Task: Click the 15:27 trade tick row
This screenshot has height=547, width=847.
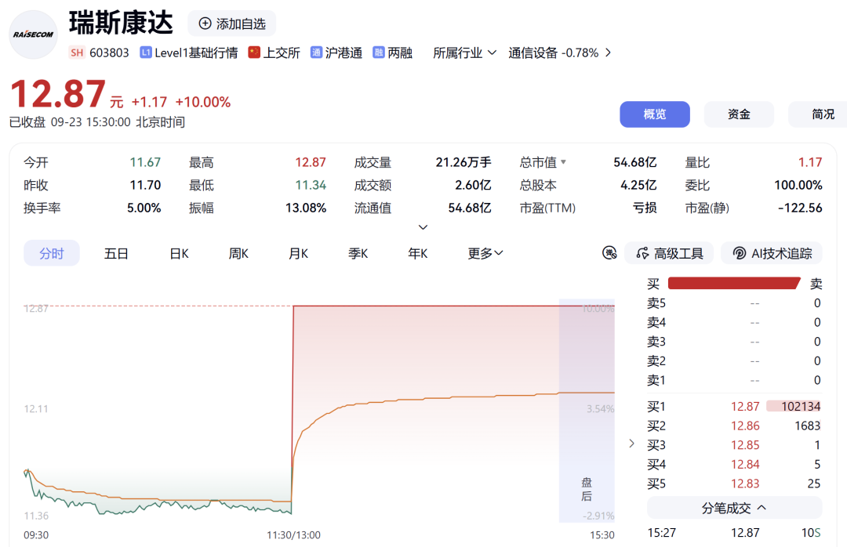Action: (x=735, y=532)
